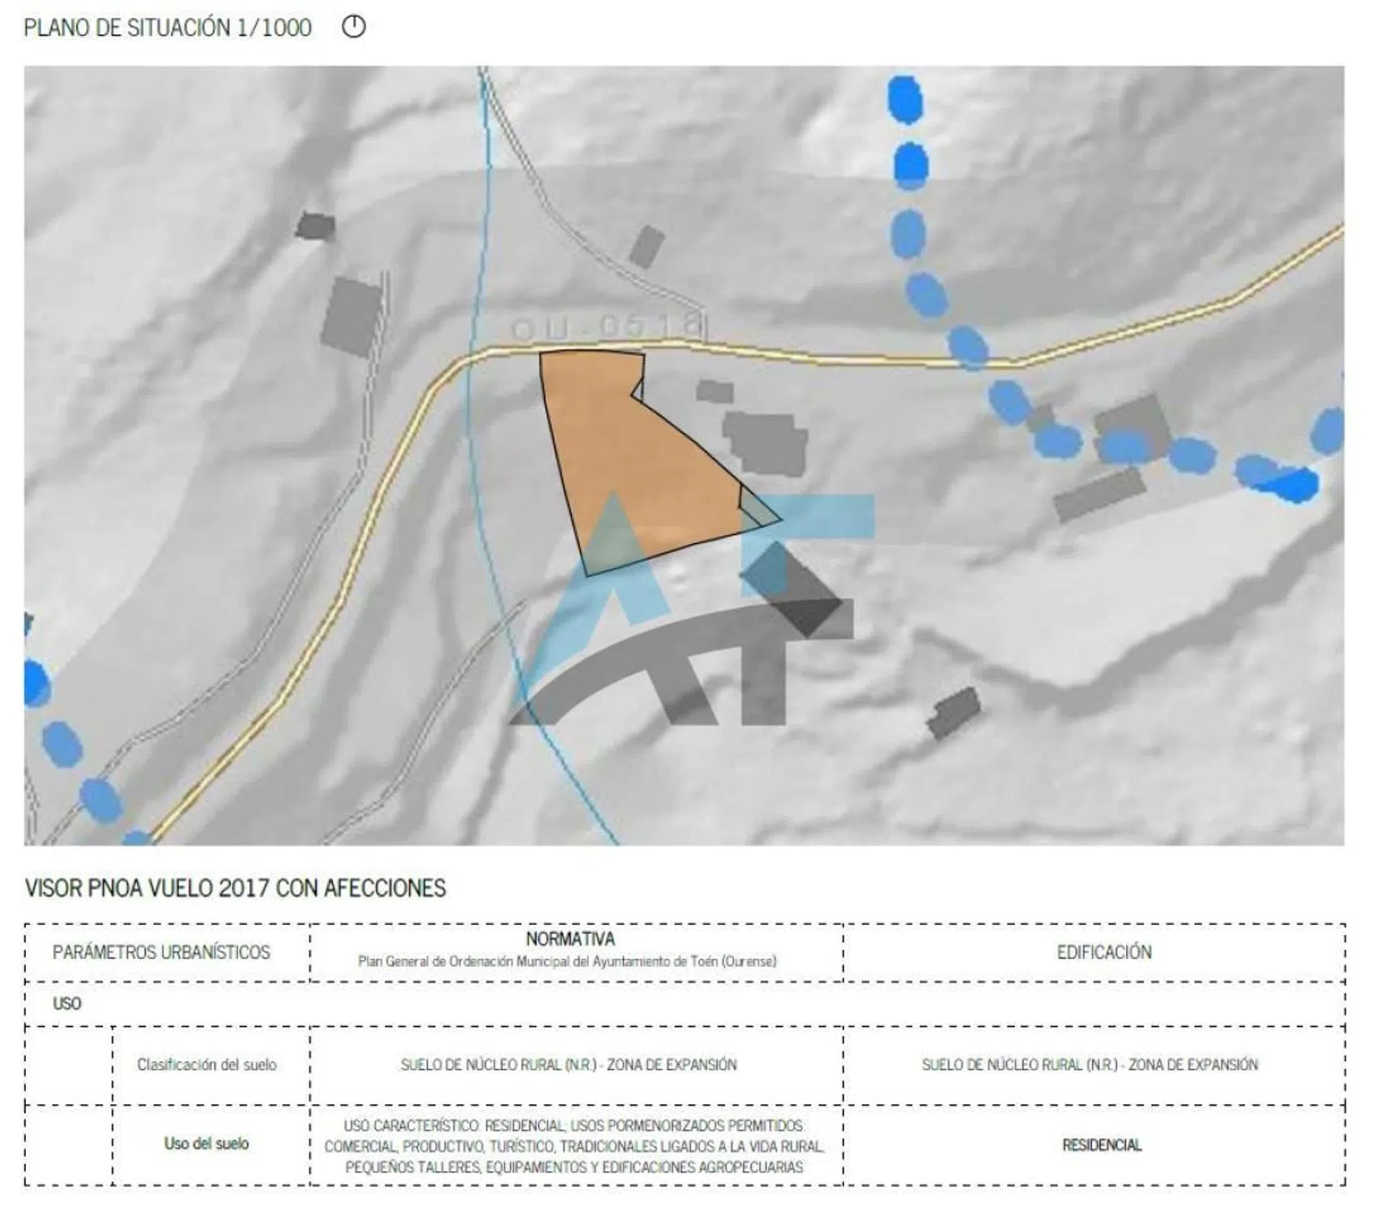Click the 'PLANO DE SITUACIÓN 1/1000' title
Screen dimensions: 1381x1214
click(168, 28)
